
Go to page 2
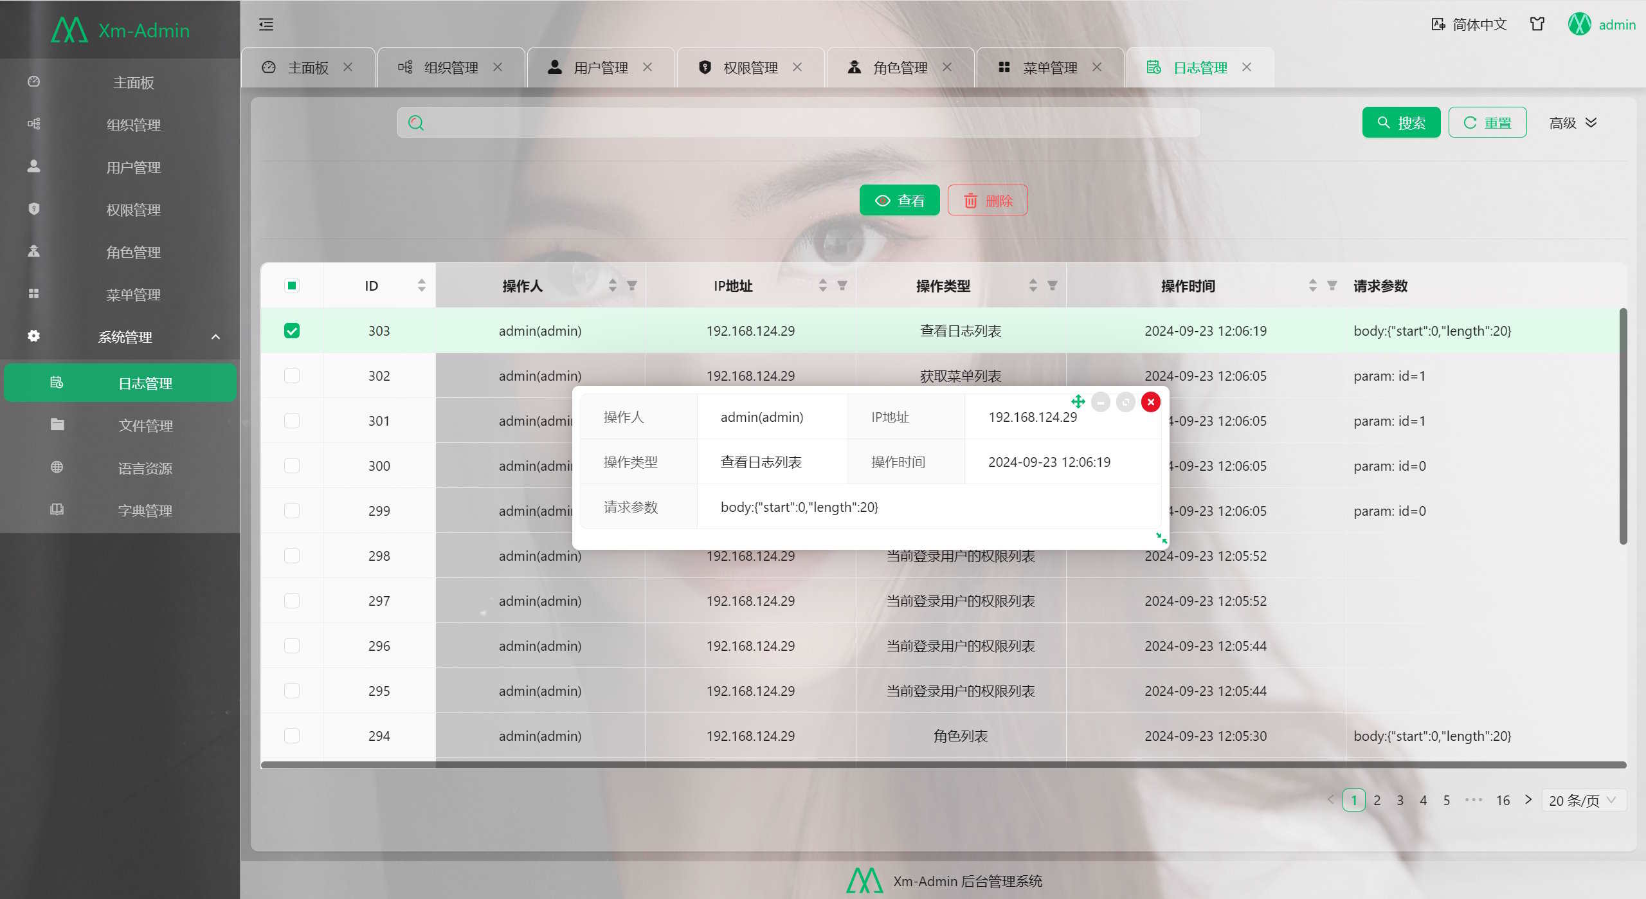coord(1377,800)
